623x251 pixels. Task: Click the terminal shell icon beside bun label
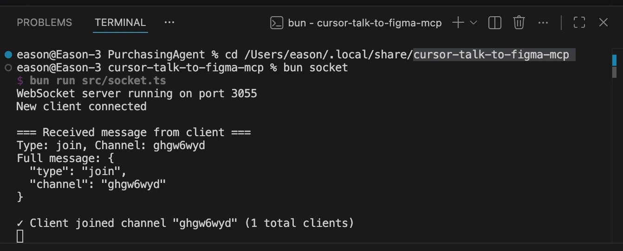coord(277,23)
